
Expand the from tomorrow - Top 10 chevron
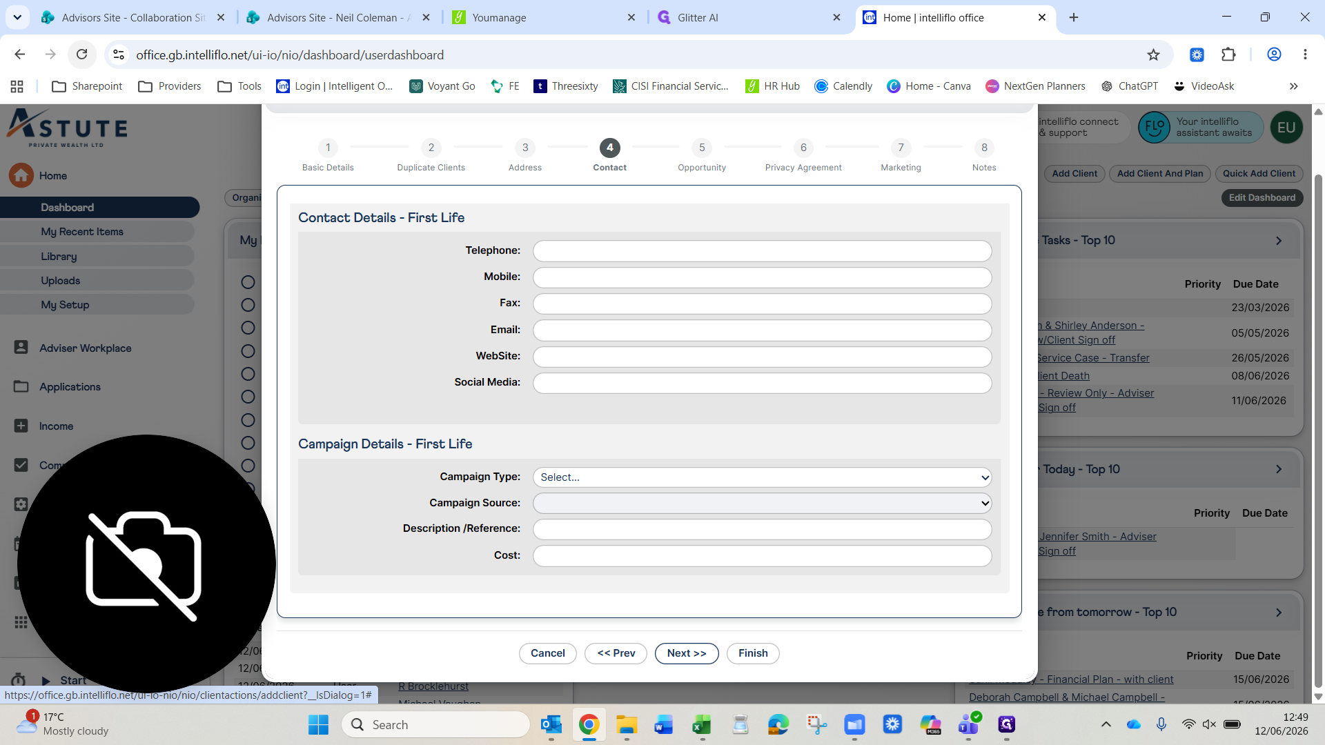tap(1279, 613)
